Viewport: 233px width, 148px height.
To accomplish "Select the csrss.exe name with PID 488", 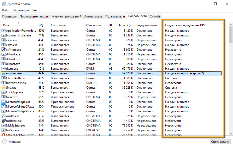I will [12, 45].
